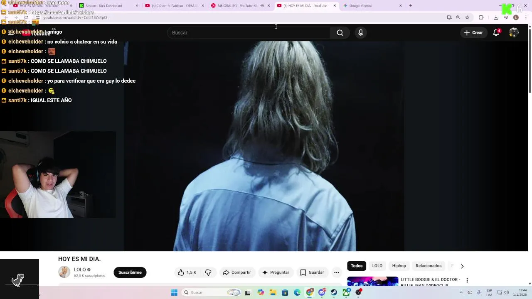This screenshot has height=299, width=532.
Task: Open File Explorer from taskbar
Action: pyautogui.click(x=273, y=292)
